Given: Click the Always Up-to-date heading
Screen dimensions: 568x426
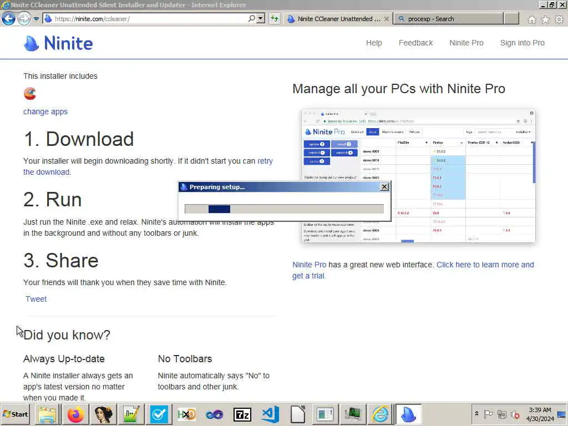Looking at the screenshot, I should (x=64, y=359).
